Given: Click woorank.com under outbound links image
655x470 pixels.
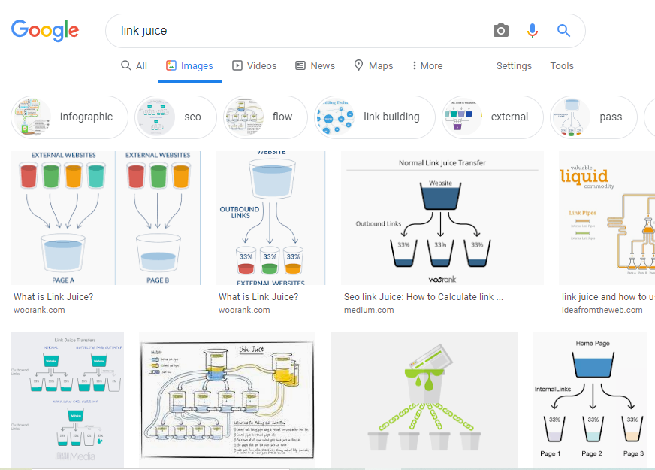Looking at the screenshot, I should click(x=244, y=311).
